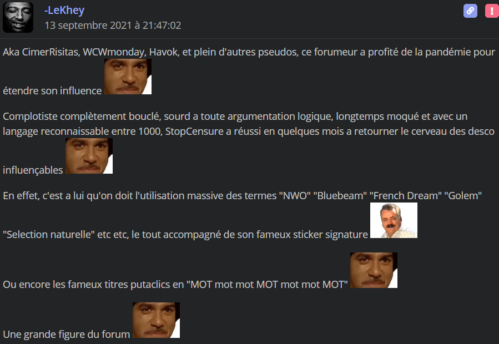499x344 pixels.
Task: Click the line beginning "Complotiste complètement bouclé"
Action: click(x=235, y=116)
